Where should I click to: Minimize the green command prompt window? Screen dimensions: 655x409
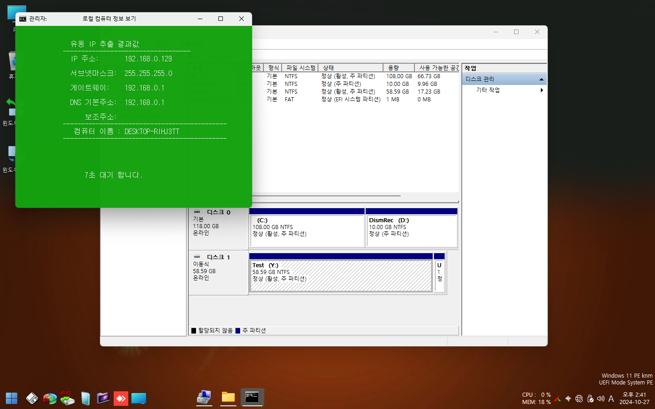(x=200, y=19)
